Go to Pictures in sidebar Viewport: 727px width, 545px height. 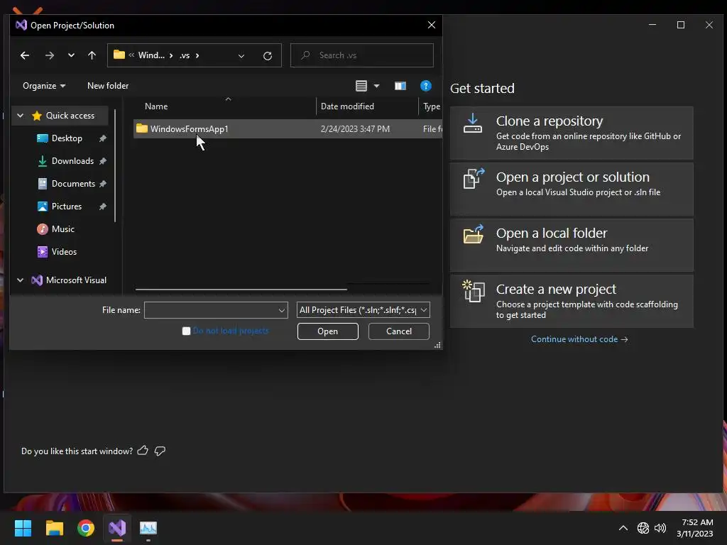(66, 207)
